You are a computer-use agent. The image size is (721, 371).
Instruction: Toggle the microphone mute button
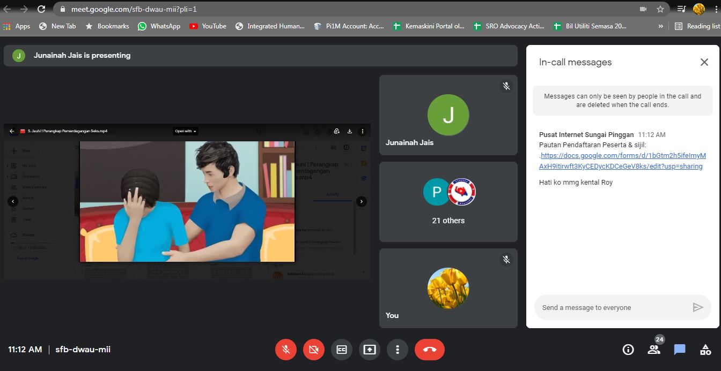coord(286,350)
